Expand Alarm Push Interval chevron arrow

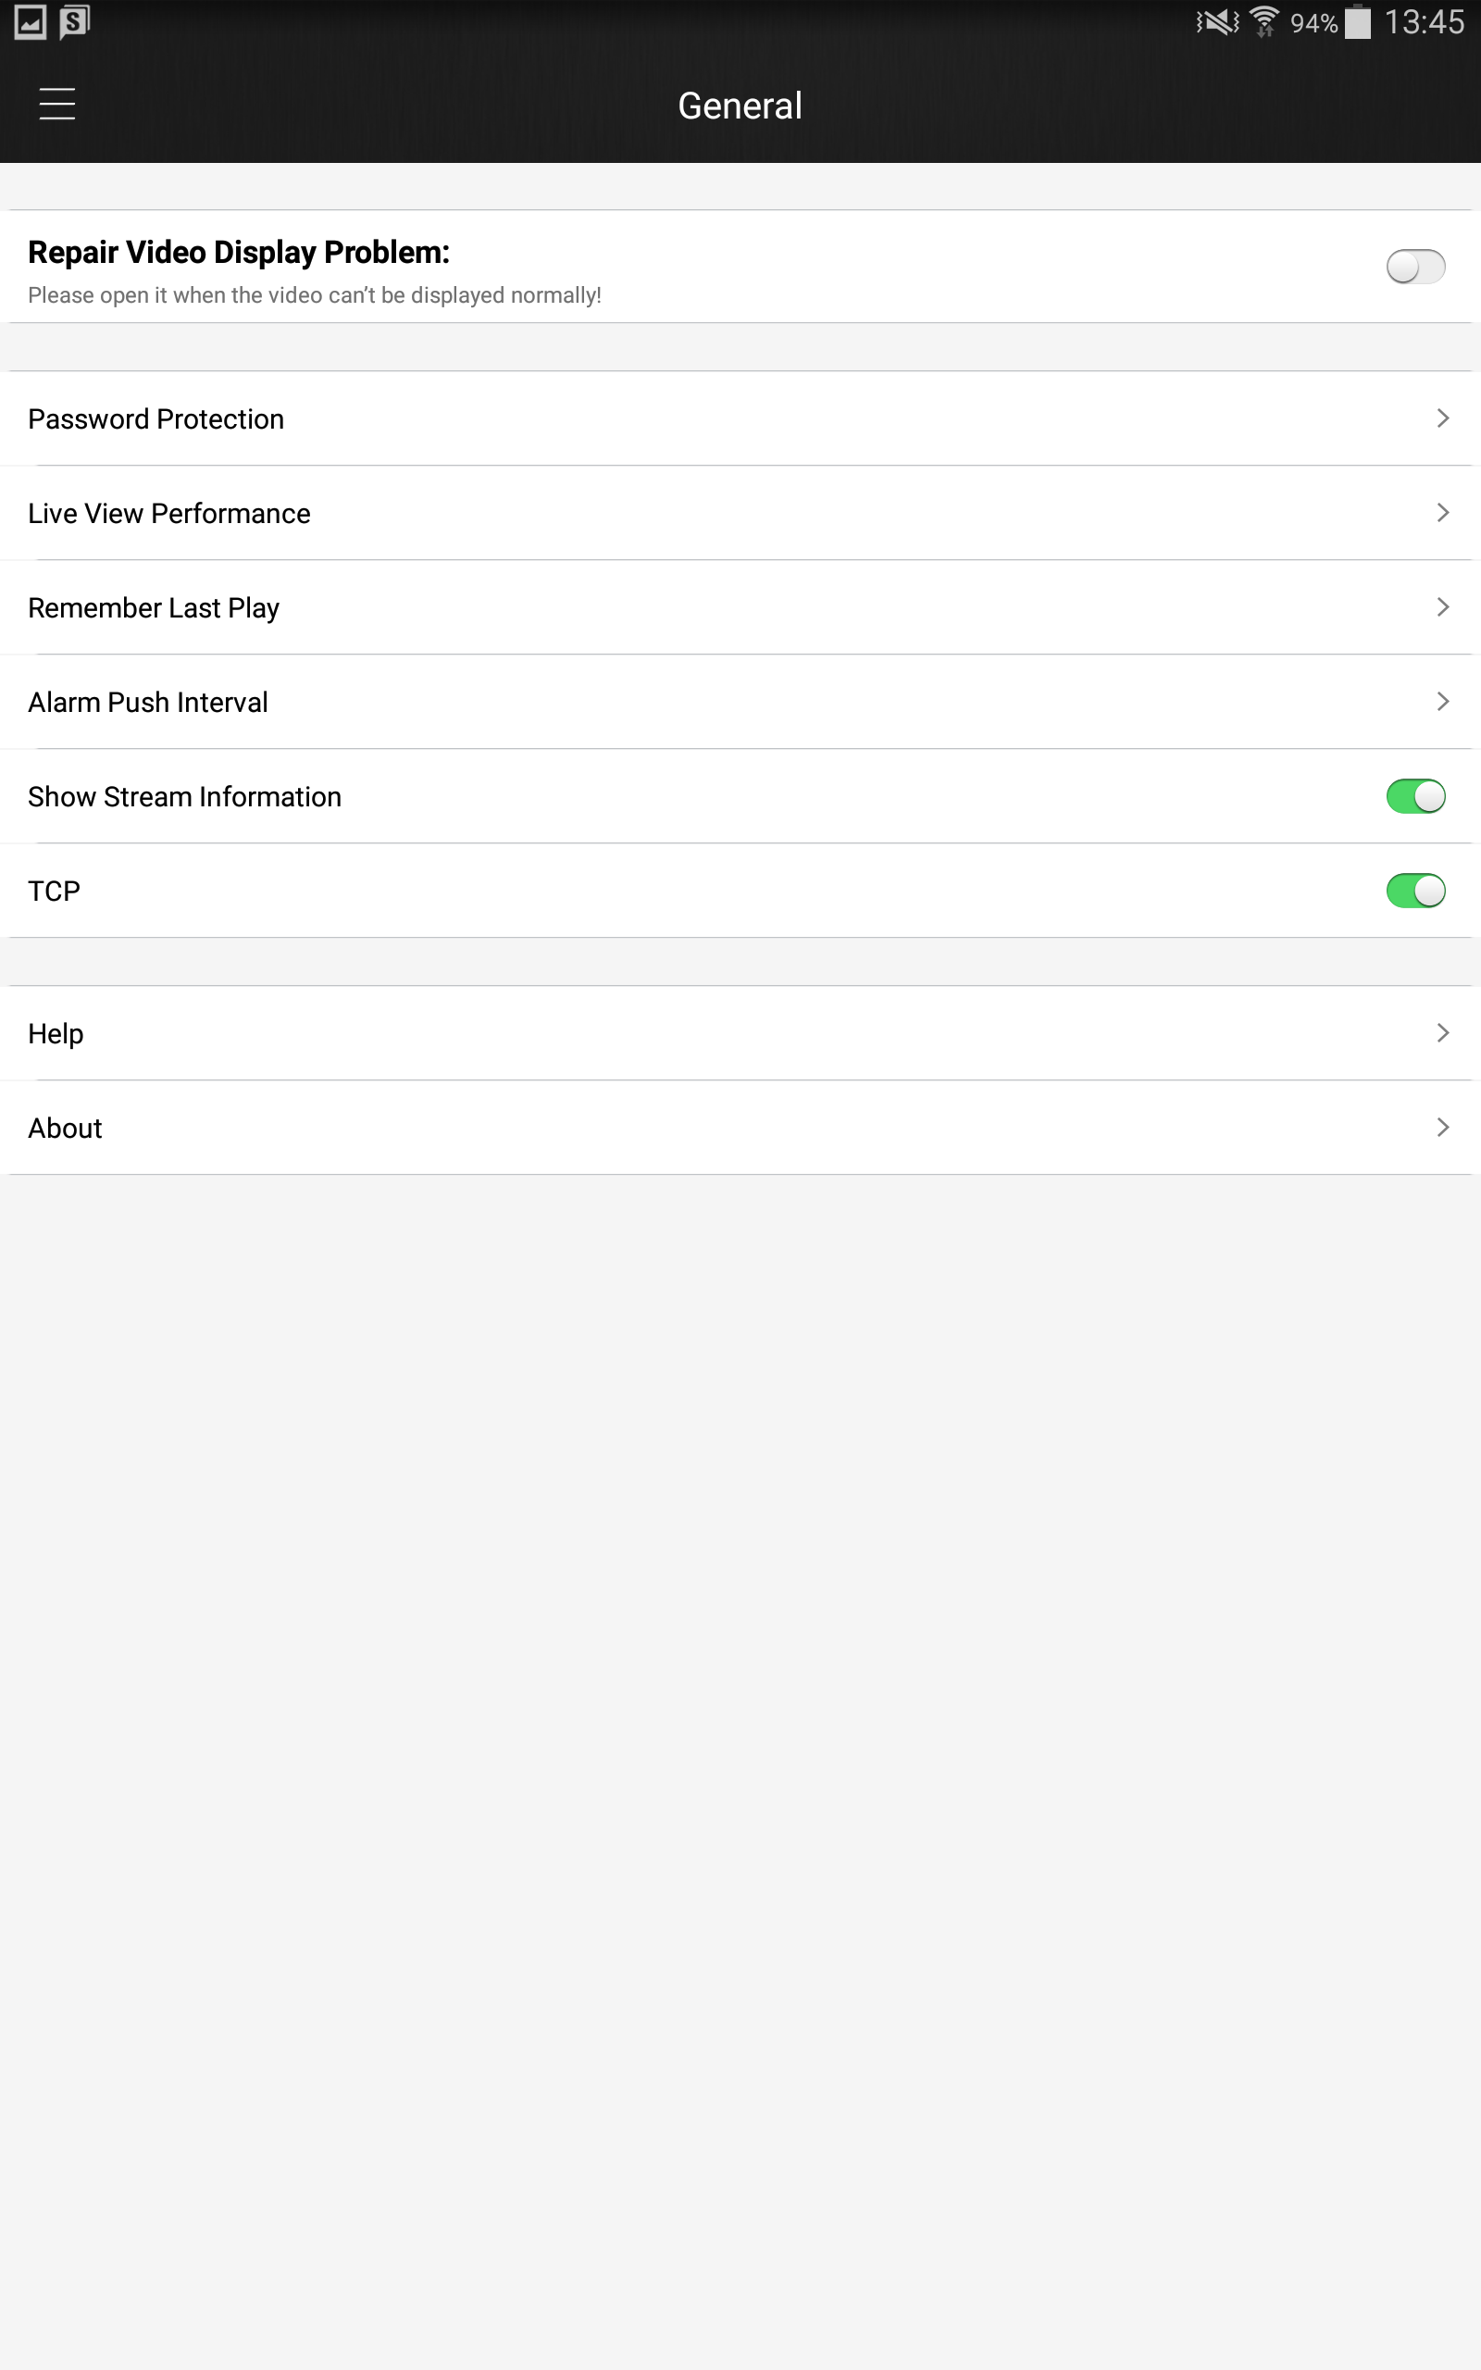point(1442,701)
